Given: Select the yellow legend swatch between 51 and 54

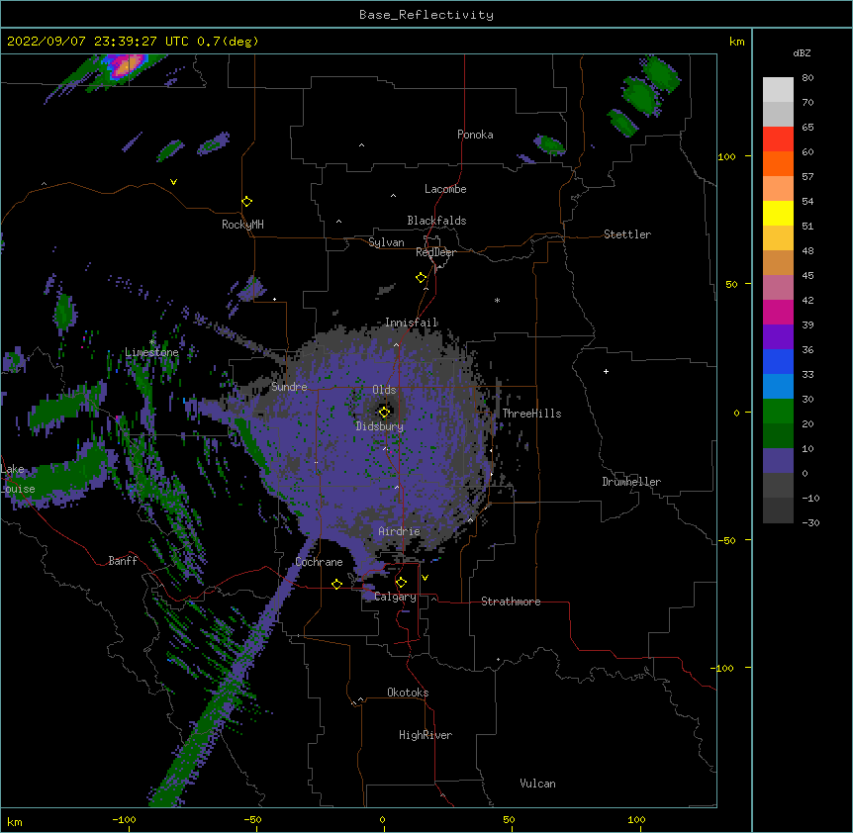Looking at the screenshot, I should pyautogui.click(x=778, y=213).
